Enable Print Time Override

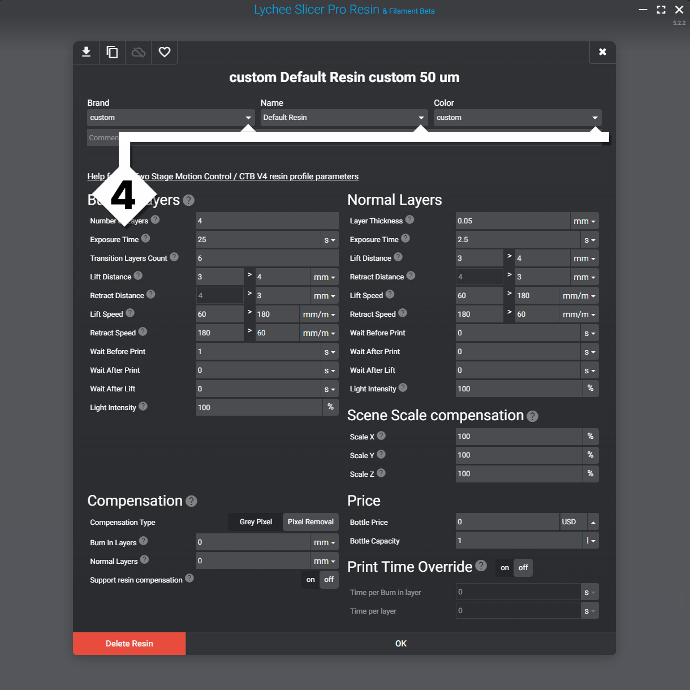(504, 567)
